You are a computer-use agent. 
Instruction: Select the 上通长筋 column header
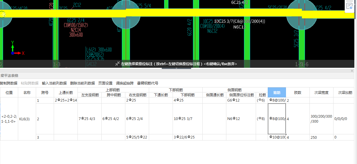pyautogui.click(x=66, y=92)
